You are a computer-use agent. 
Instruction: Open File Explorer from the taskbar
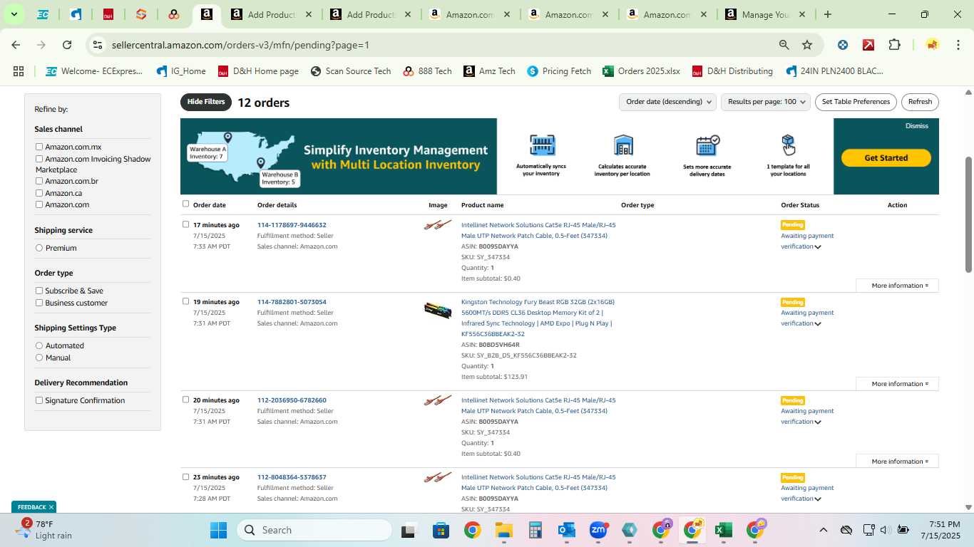tap(503, 530)
